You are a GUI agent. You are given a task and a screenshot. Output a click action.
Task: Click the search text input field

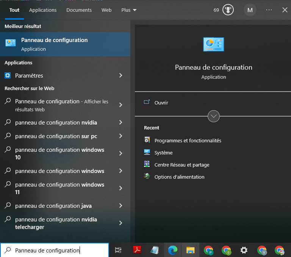[55, 250]
